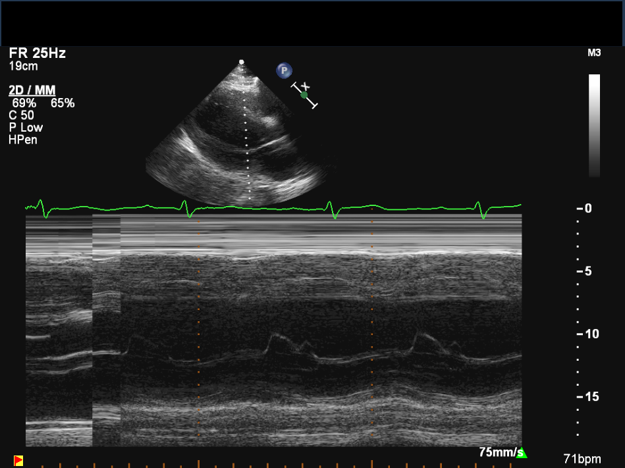
Task: Select the C 50 compression setting
Action: [x=21, y=115]
